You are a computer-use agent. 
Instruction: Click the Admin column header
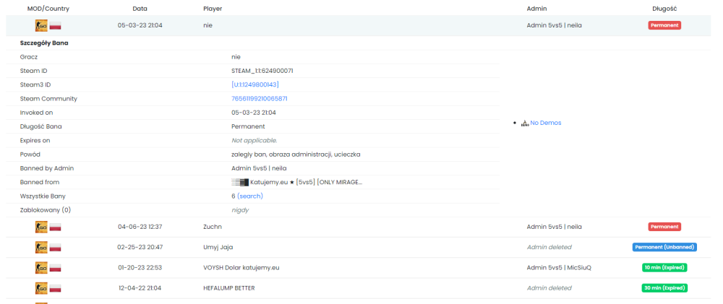536,9
